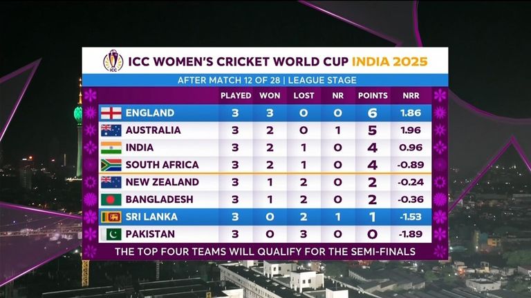Open the SOUTH AFRICA team row
531x298 pixels.
(162, 165)
